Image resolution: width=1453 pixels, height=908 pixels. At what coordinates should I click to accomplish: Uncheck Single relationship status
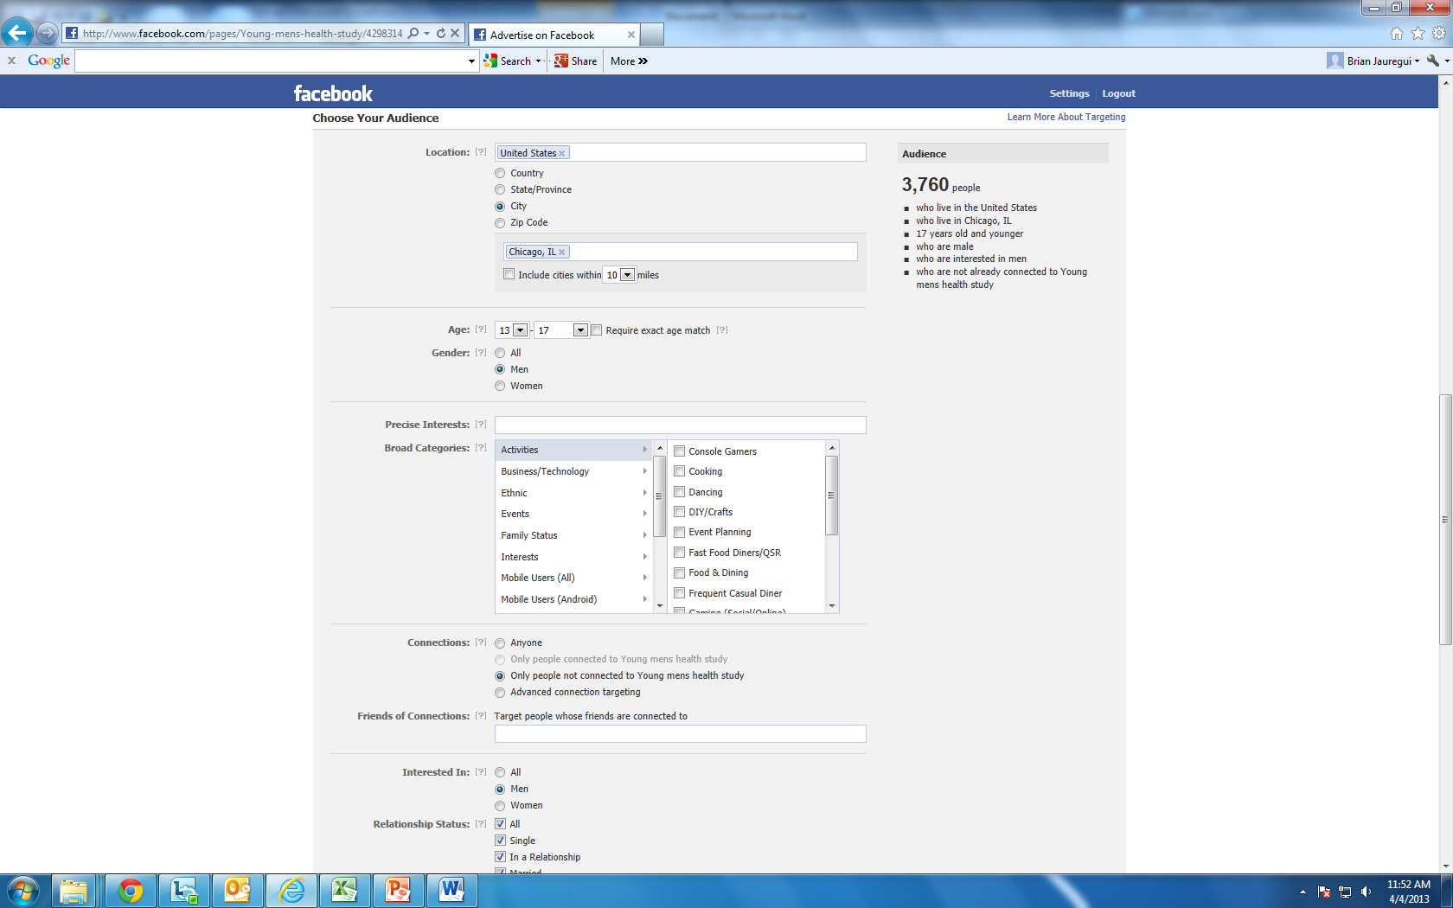pyautogui.click(x=501, y=841)
